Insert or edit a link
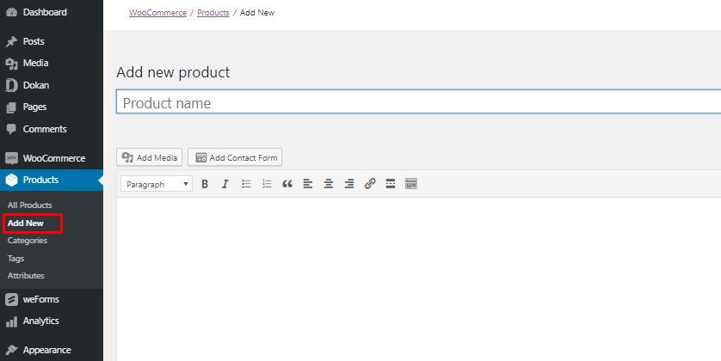The width and height of the screenshot is (721, 361). coord(370,184)
